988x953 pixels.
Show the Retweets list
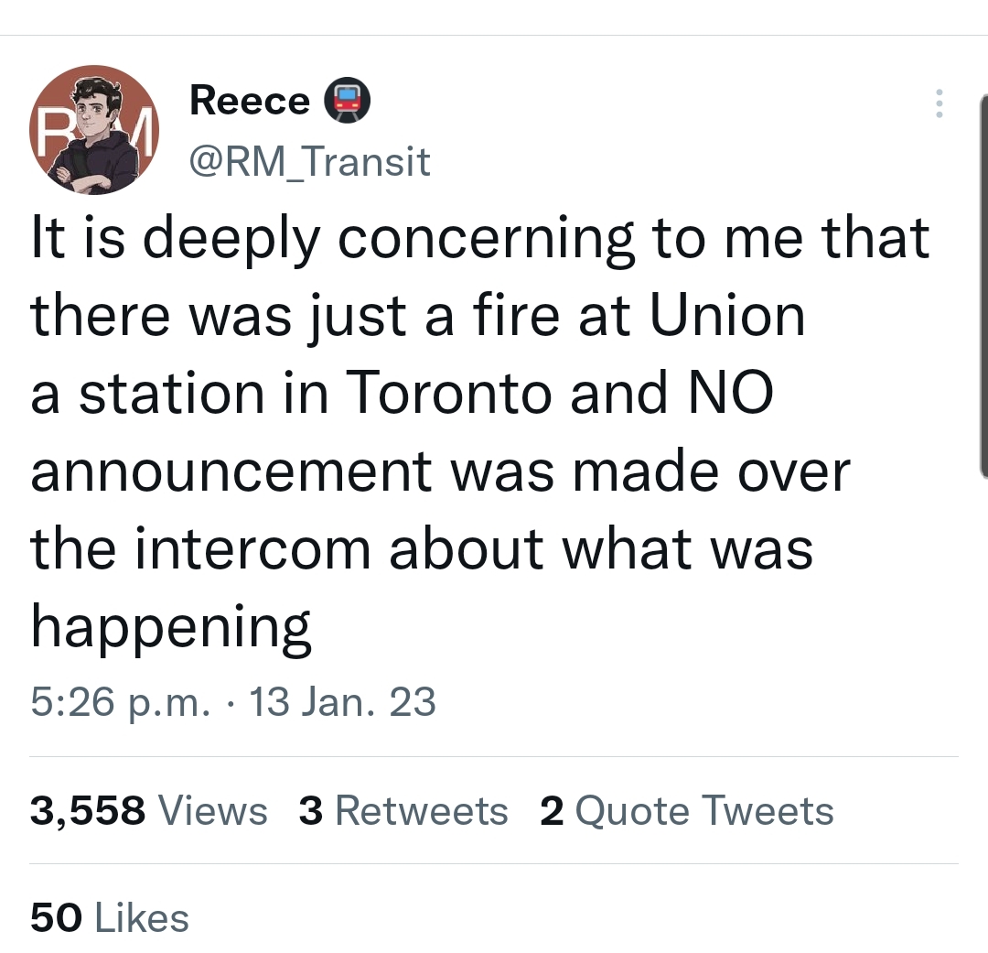click(x=421, y=811)
